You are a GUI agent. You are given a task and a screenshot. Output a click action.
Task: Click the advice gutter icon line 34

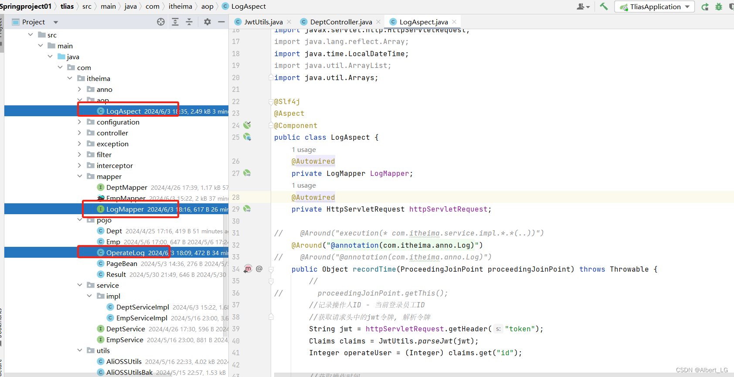click(x=248, y=269)
